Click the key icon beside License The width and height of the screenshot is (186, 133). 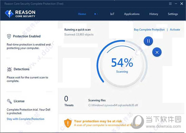click(x=9, y=101)
